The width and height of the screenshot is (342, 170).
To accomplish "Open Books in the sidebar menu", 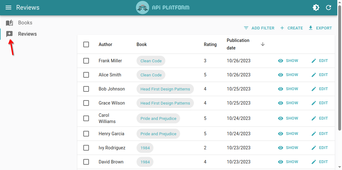I will pyautogui.click(x=25, y=23).
